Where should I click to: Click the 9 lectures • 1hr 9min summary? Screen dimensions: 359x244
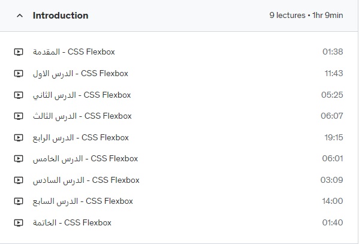click(x=306, y=16)
